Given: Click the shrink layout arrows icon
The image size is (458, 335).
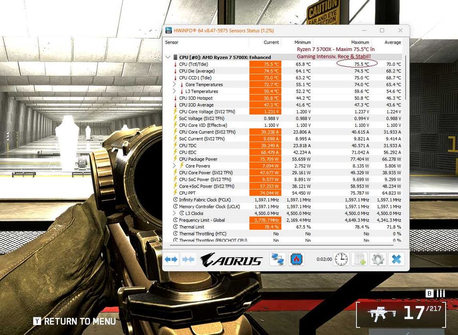Looking at the screenshot, I should (188, 259).
